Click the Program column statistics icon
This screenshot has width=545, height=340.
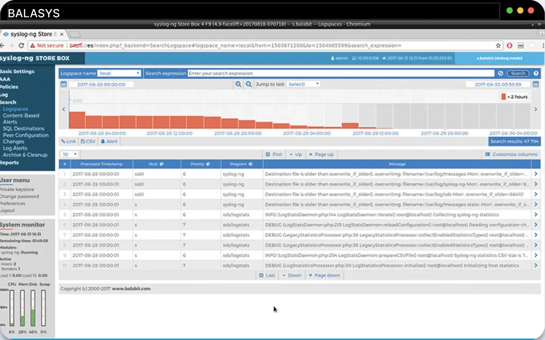[251, 164]
